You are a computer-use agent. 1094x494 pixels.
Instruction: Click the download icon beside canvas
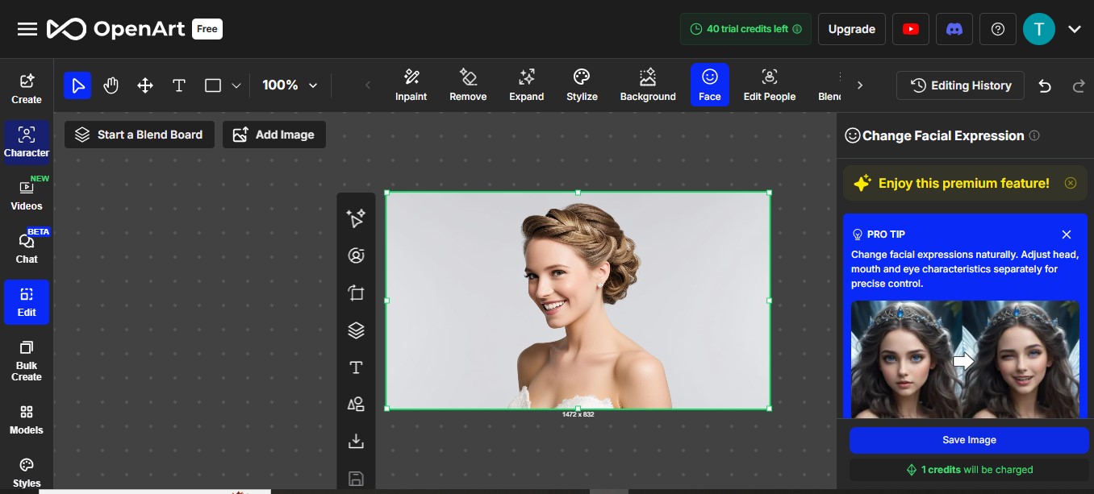pyautogui.click(x=356, y=442)
